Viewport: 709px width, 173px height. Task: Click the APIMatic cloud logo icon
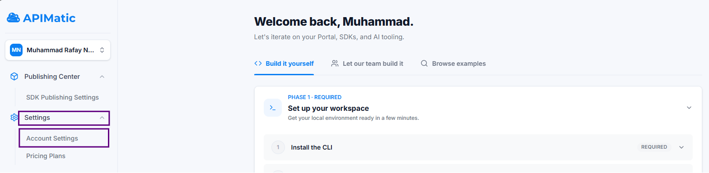coord(13,18)
